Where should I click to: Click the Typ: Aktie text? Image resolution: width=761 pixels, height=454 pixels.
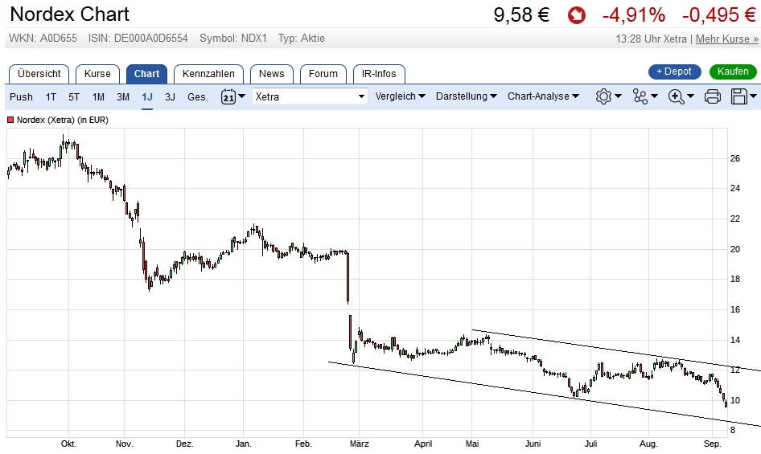click(x=302, y=39)
